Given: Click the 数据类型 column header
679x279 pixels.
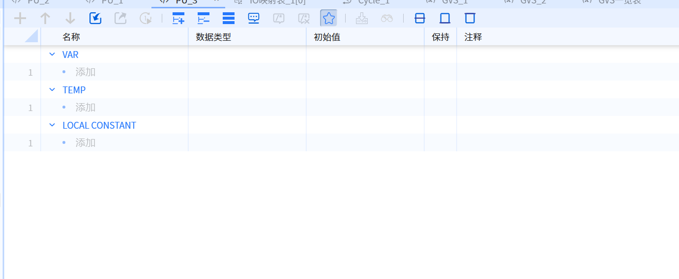Looking at the screenshot, I should coord(213,37).
